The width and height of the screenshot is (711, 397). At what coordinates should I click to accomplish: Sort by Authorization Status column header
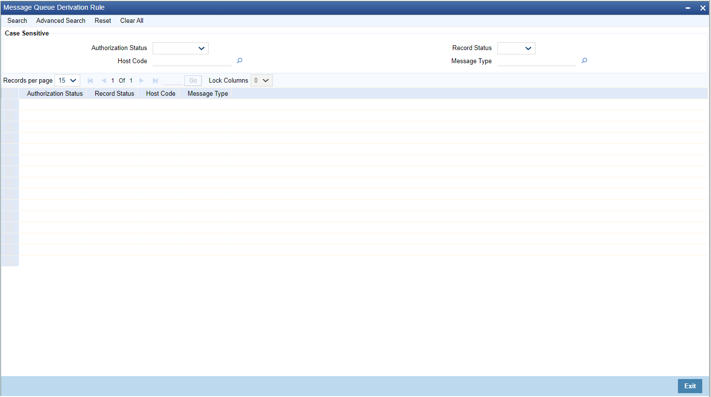point(55,93)
